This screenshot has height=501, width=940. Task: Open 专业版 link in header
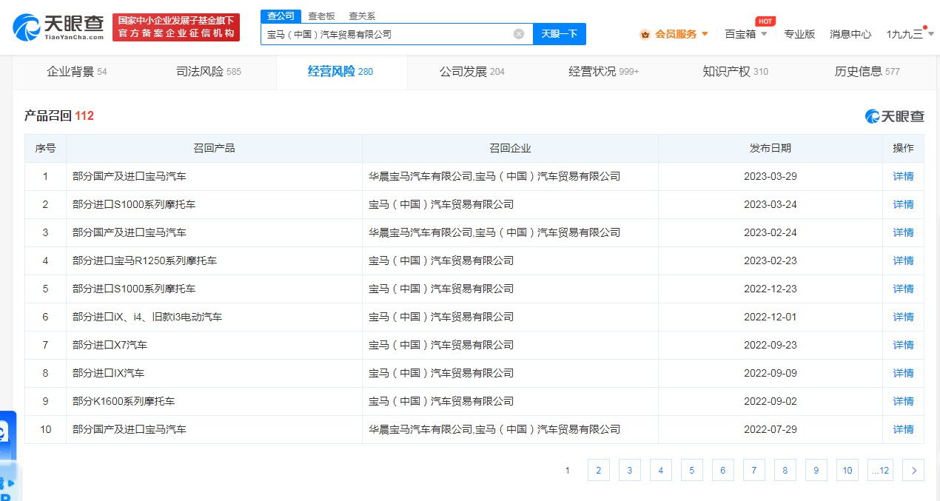[x=799, y=34]
